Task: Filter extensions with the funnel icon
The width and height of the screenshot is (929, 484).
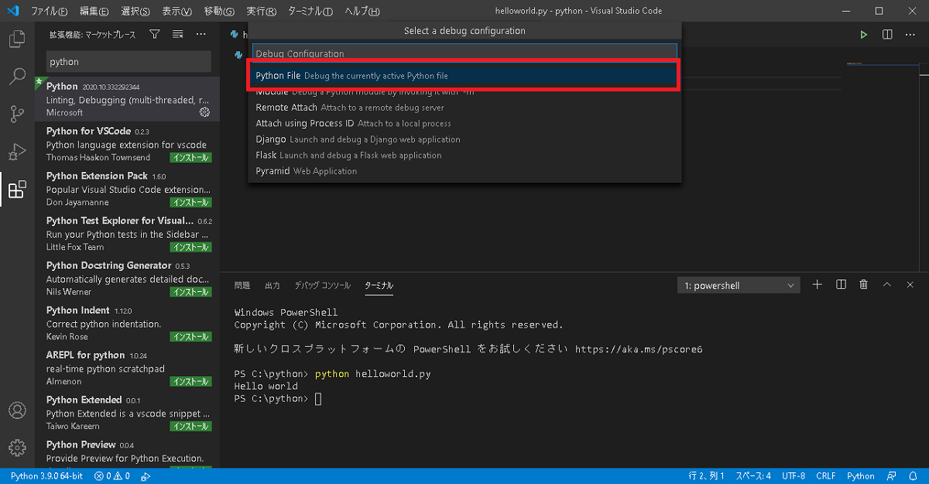Action: click(156, 35)
